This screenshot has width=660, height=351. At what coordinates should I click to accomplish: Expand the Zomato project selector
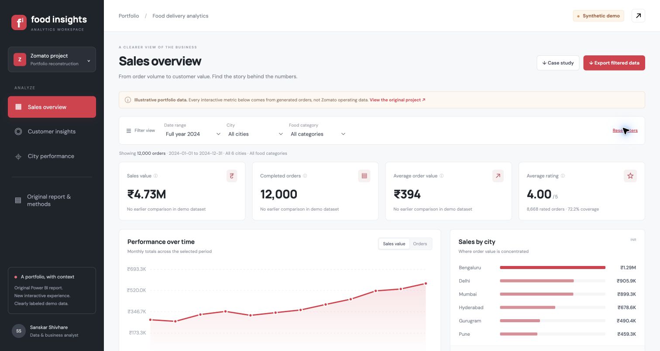[52, 59]
